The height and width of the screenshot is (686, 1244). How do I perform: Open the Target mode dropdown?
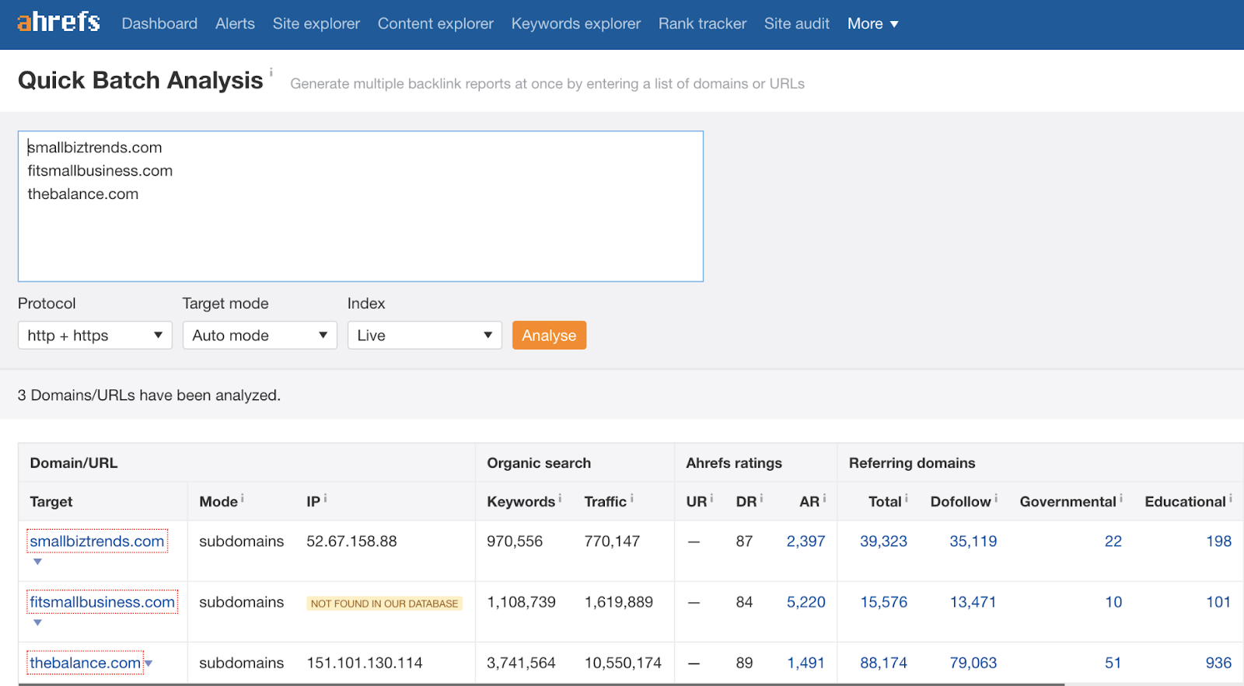click(x=260, y=336)
